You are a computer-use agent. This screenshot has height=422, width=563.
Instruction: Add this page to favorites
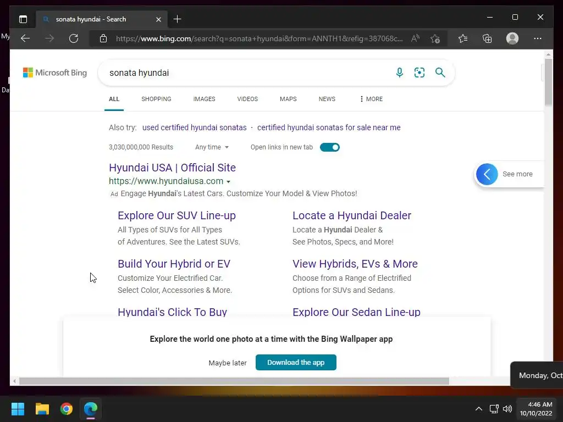[x=435, y=38]
